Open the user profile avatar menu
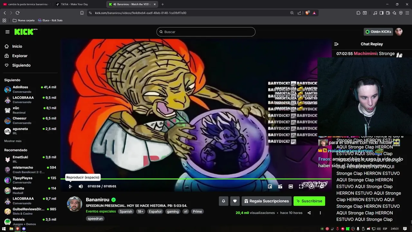This screenshot has height=232, width=412. (x=399, y=32)
